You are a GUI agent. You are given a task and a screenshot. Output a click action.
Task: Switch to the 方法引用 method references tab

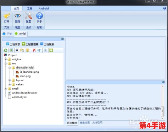click(x=97, y=123)
